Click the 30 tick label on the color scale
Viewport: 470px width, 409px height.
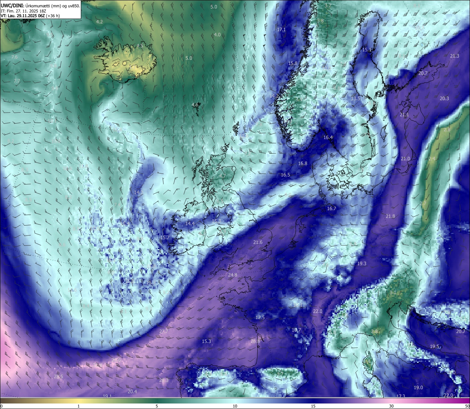point(391,406)
